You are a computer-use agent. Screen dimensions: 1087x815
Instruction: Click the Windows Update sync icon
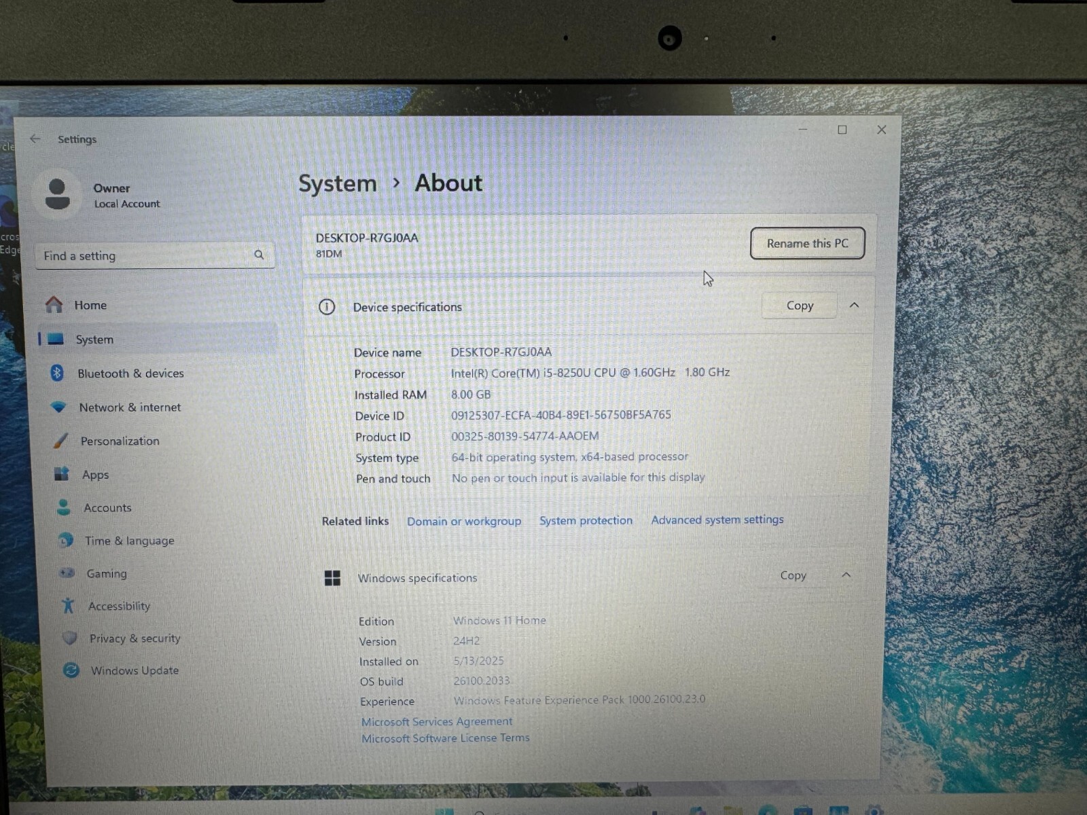[71, 670]
